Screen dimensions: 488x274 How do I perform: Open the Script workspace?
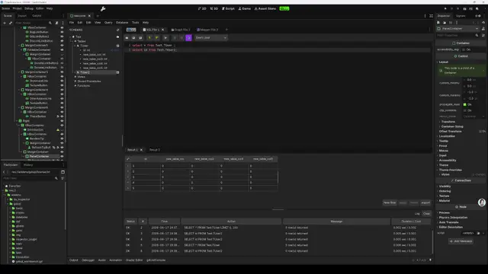(x=228, y=8)
